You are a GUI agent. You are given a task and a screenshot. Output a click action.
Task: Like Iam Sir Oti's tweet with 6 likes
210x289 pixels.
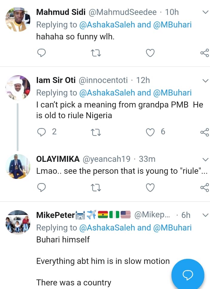tap(150, 132)
